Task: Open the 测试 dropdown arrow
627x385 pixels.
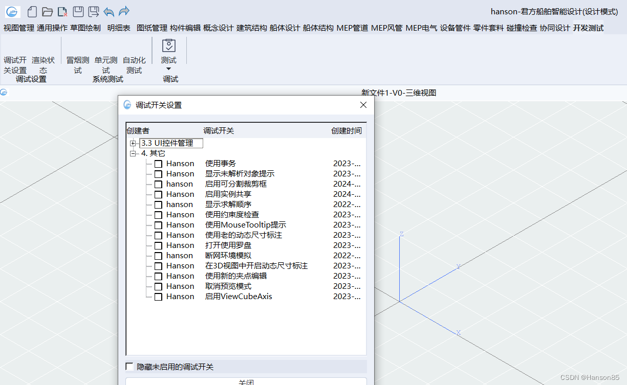Action: click(168, 69)
